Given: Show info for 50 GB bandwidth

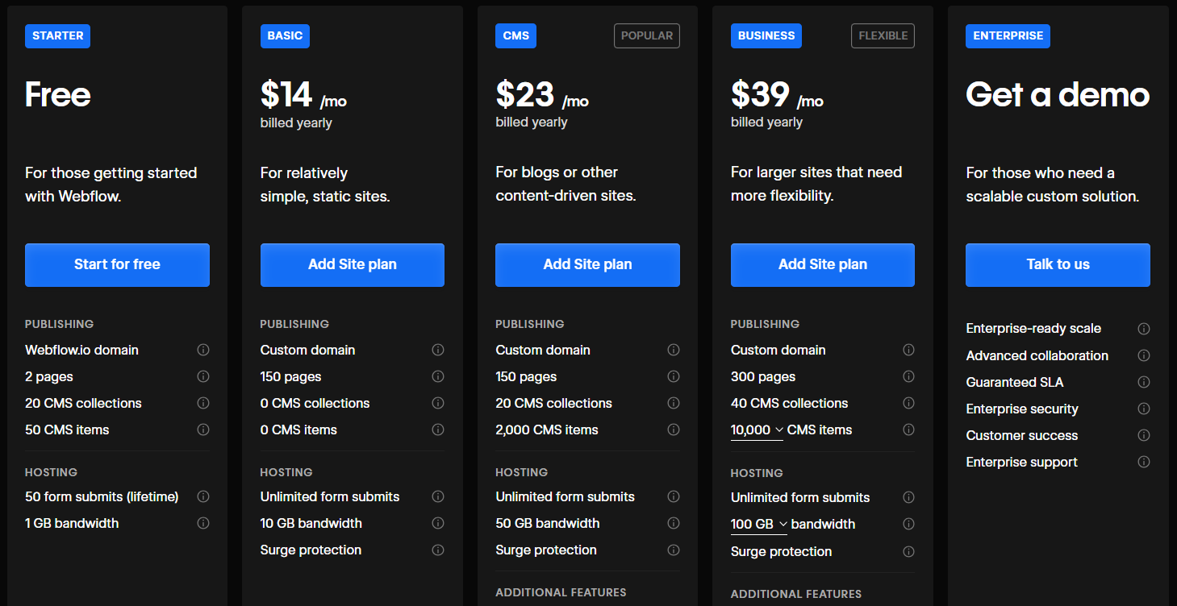Looking at the screenshot, I should [674, 523].
